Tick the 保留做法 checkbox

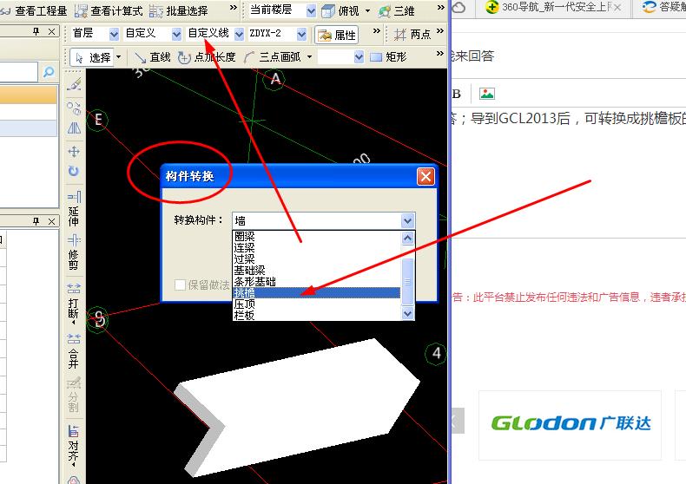180,285
